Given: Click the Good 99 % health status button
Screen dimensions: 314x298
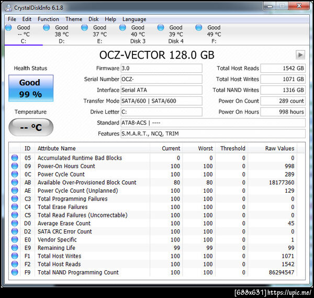Looking at the screenshot, I should [31, 88].
